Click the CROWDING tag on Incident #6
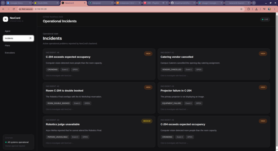This screenshot has height=151, width=278. click(x=52, y=70)
